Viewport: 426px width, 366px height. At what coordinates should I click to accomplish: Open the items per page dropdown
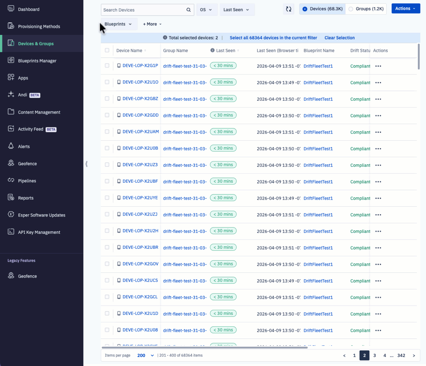[x=146, y=355]
